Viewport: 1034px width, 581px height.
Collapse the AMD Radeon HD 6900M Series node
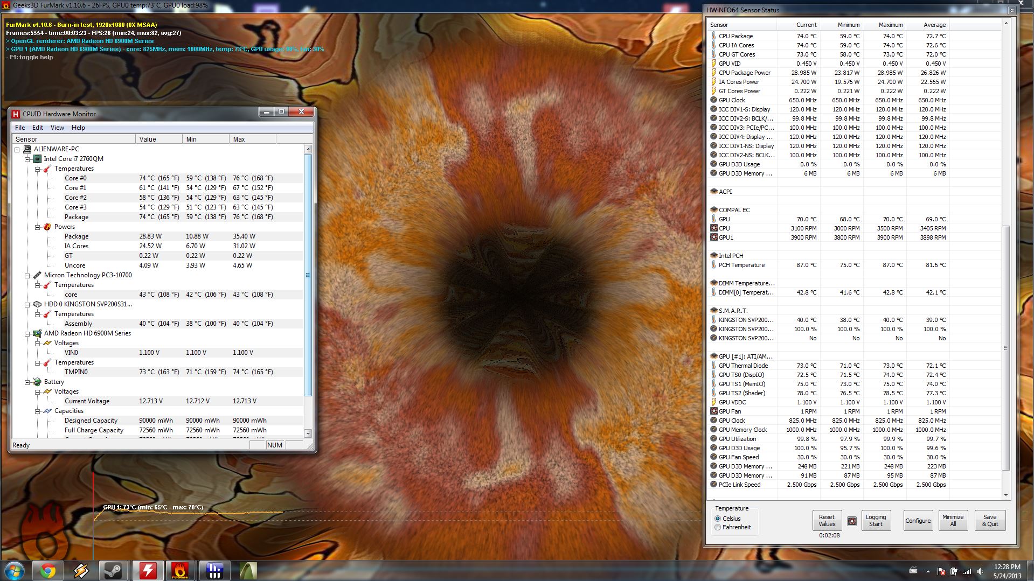[x=27, y=333]
